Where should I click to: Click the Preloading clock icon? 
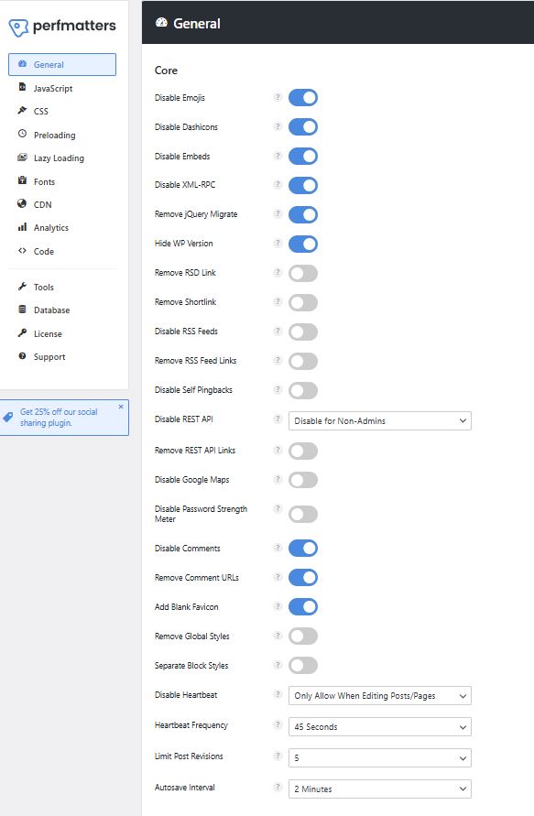(22, 134)
